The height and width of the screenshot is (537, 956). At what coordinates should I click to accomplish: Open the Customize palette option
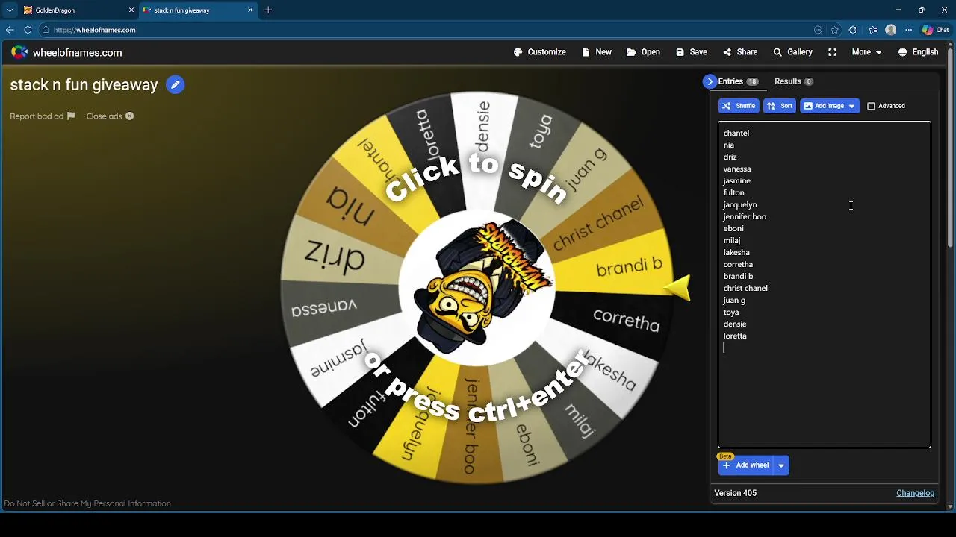(540, 52)
